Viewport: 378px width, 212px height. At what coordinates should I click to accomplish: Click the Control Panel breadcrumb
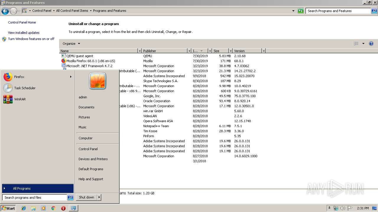pyautogui.click(x=42, y=11)
